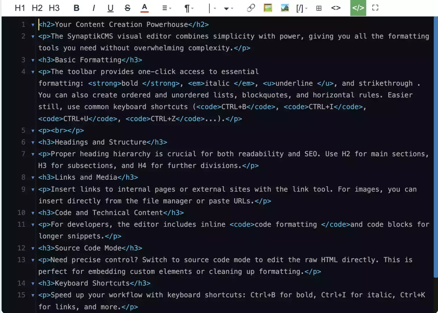This screenshot has height=313, width=438.
Task: Toggle fullscreen editor mode
Action: pos(375,8)
